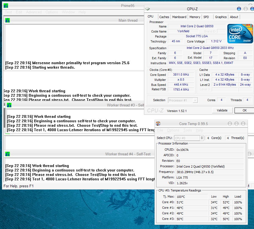Click the Instructions list 'MMX, SSE, SSE2...'
254x229 pixels.
(x=210, y=63)
